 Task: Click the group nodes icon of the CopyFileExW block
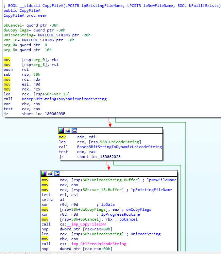coord(57,173)
